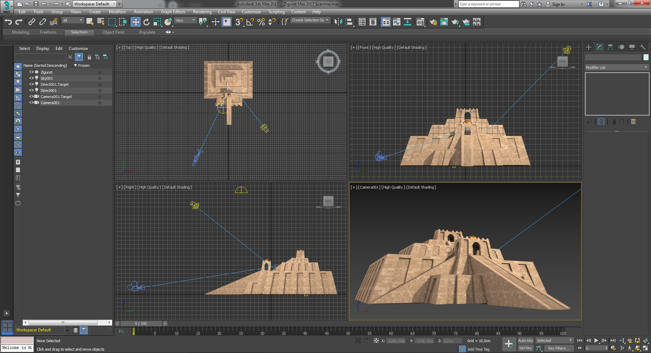Click the Bind to Space Warp icon
The width and height of the screenshot is (651, 353).
54,22
